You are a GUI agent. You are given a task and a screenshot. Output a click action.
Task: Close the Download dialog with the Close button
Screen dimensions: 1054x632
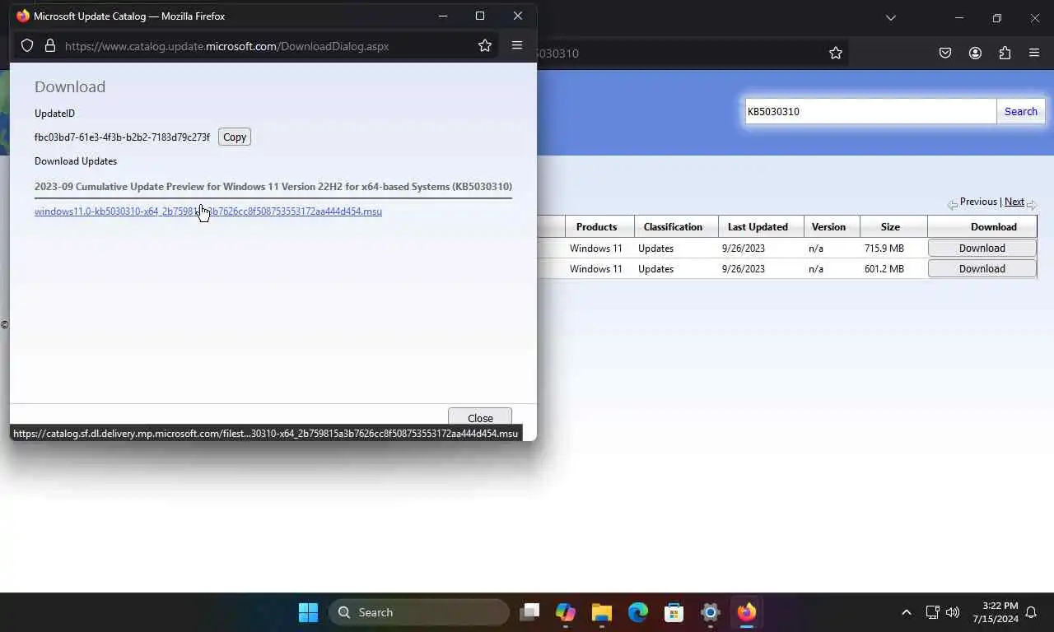pyautogui.click(x=480, y=418)
